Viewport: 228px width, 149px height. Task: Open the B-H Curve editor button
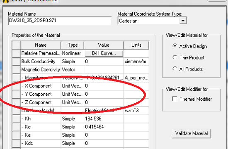pos(104,53)
